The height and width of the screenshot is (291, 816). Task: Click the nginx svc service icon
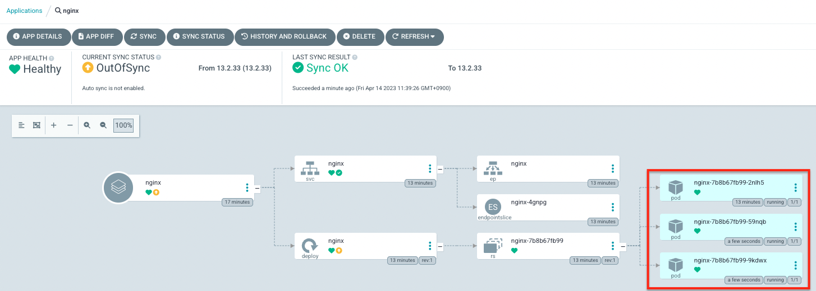point(310,168)
